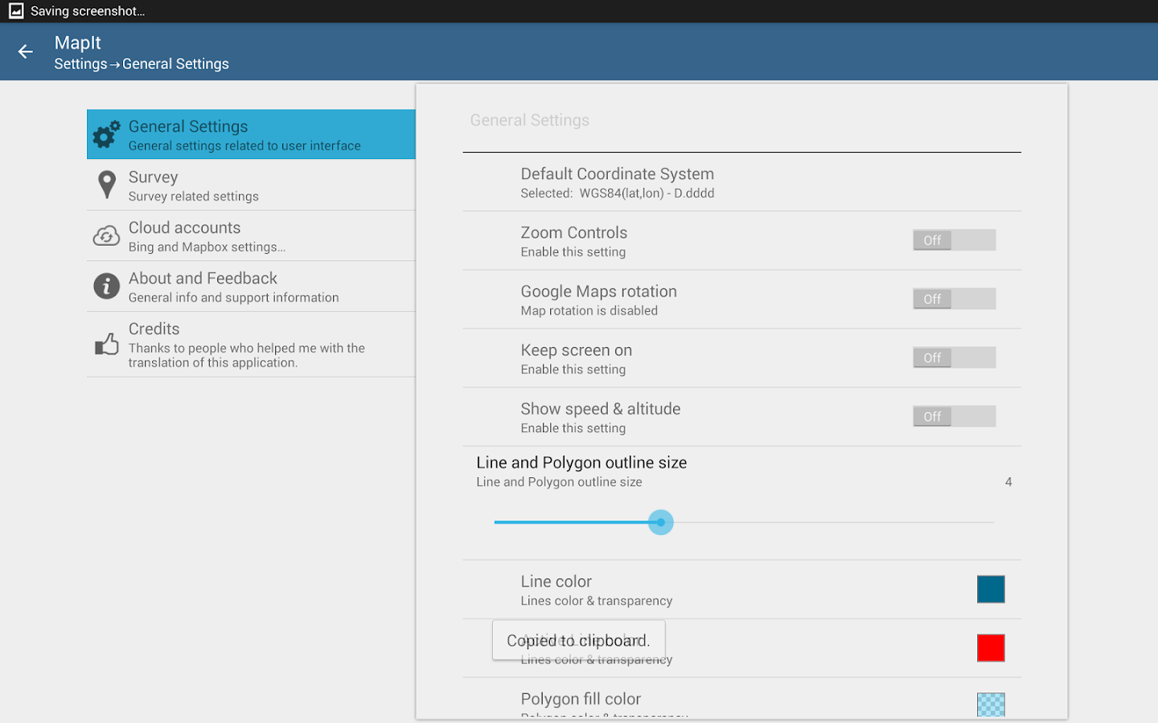Toggle the Google Maps rotation switch

[954, 299]
